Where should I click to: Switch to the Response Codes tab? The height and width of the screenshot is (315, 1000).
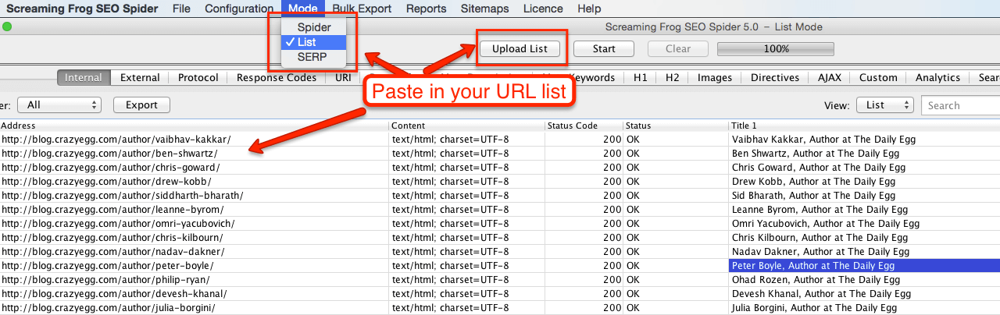[x=277, y=77]
